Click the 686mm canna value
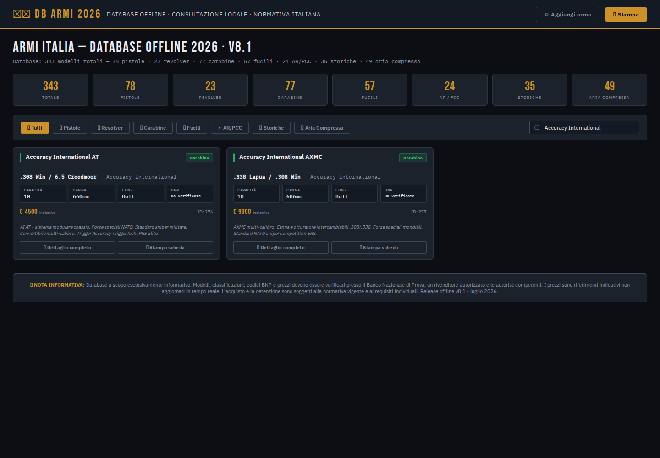This screenshot has width=660, height=458. (x=295, y=197)
